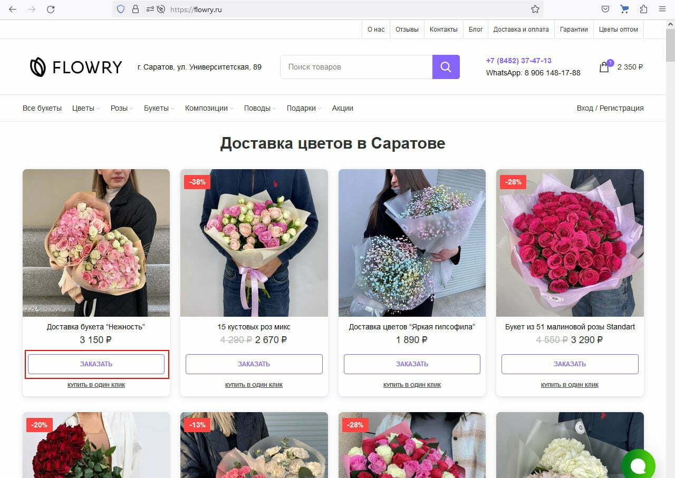The height and width of the screenshot is (478, 675).
Task: Order the 15 кустовых роз микс bouquet
Action: 254,364
